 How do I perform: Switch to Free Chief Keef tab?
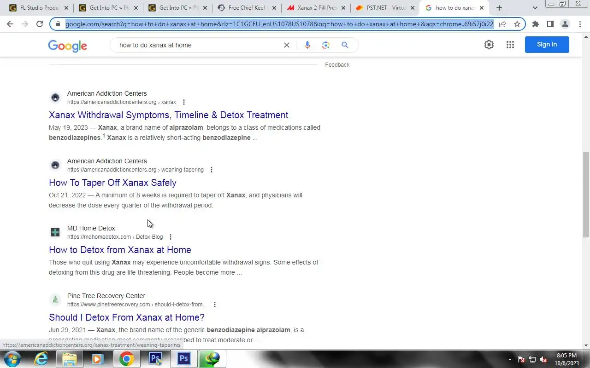coord(247,8)
